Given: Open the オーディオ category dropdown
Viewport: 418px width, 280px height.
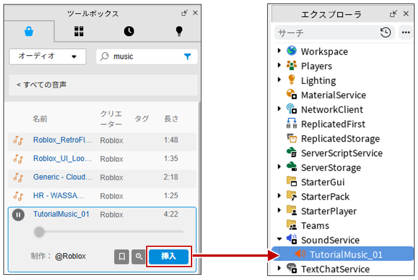Looking at the screenshot, I should tap(48, 56).
